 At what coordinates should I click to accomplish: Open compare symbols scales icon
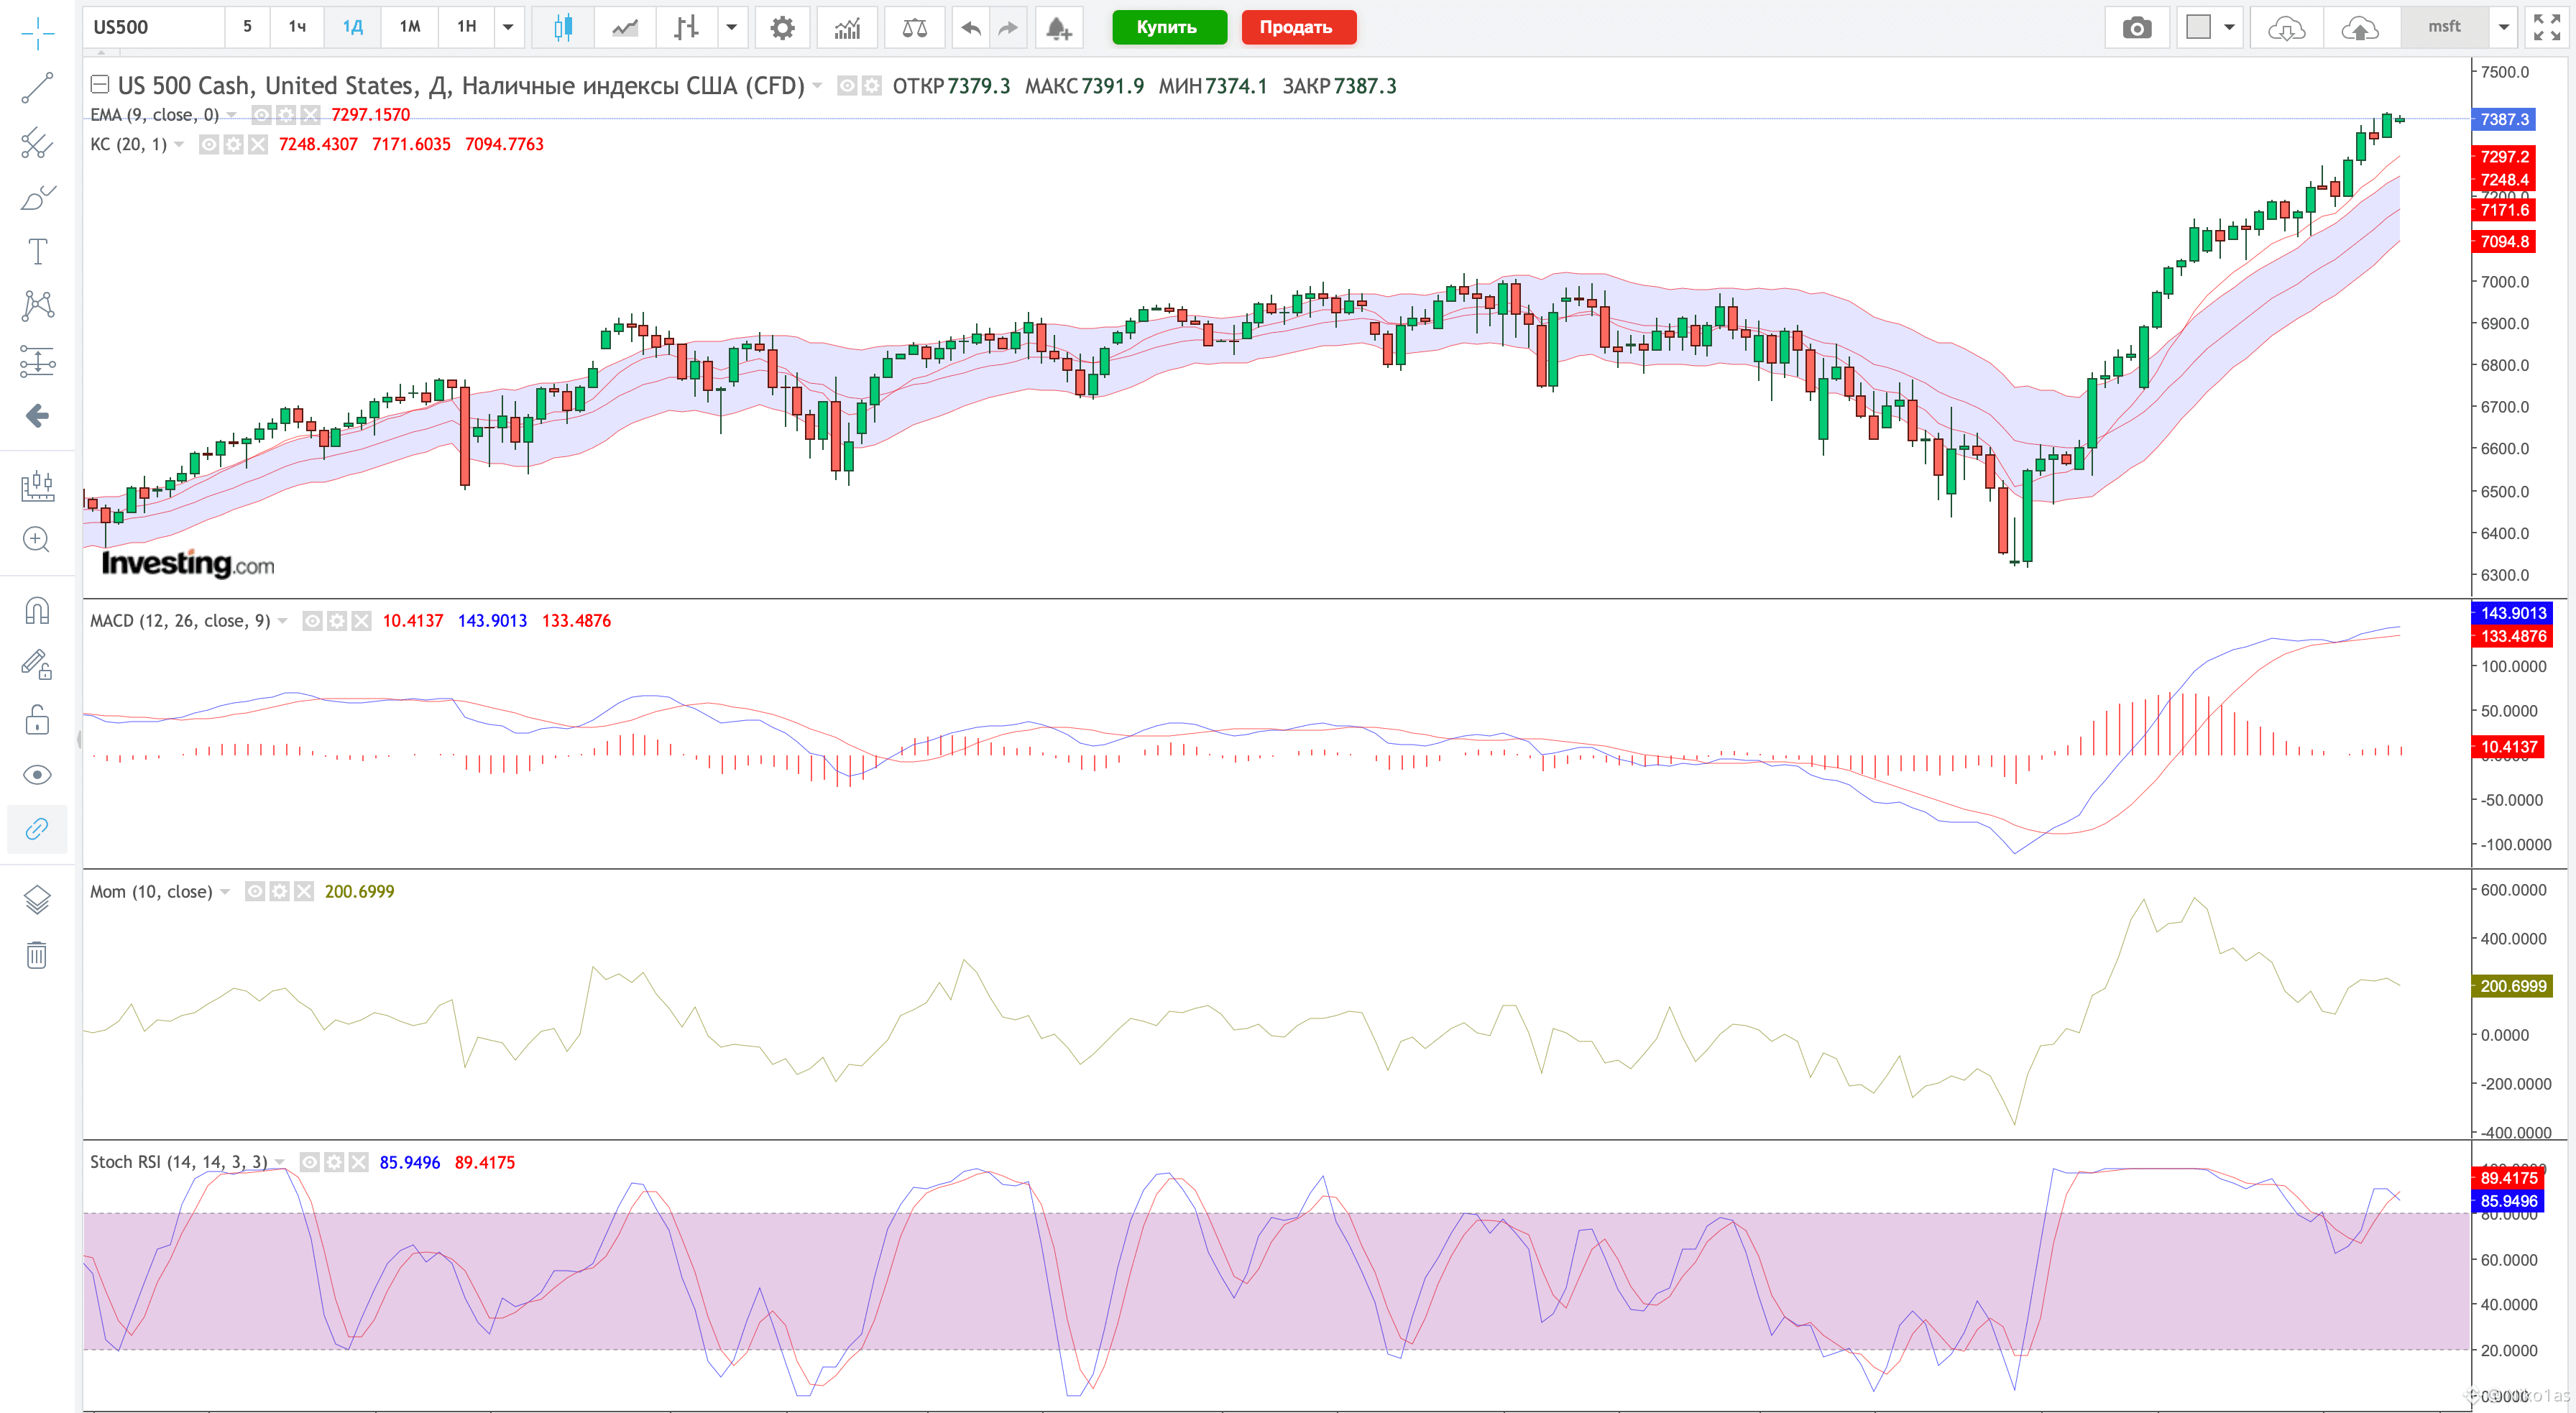click(x=914, y=27)
